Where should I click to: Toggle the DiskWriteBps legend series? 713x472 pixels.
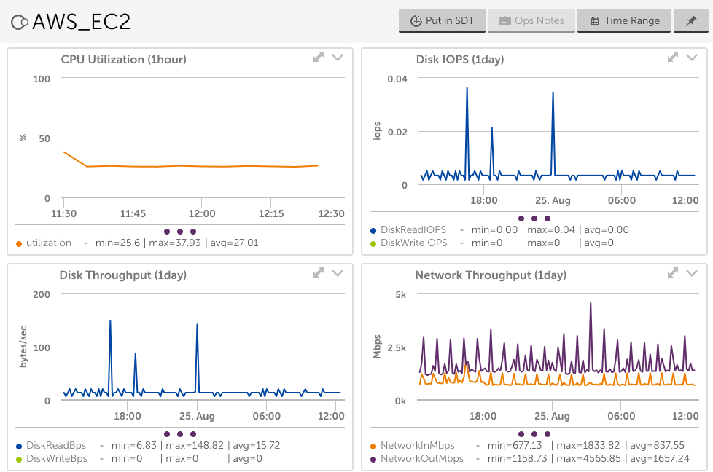pyautogui.click(x=56, y=458)
